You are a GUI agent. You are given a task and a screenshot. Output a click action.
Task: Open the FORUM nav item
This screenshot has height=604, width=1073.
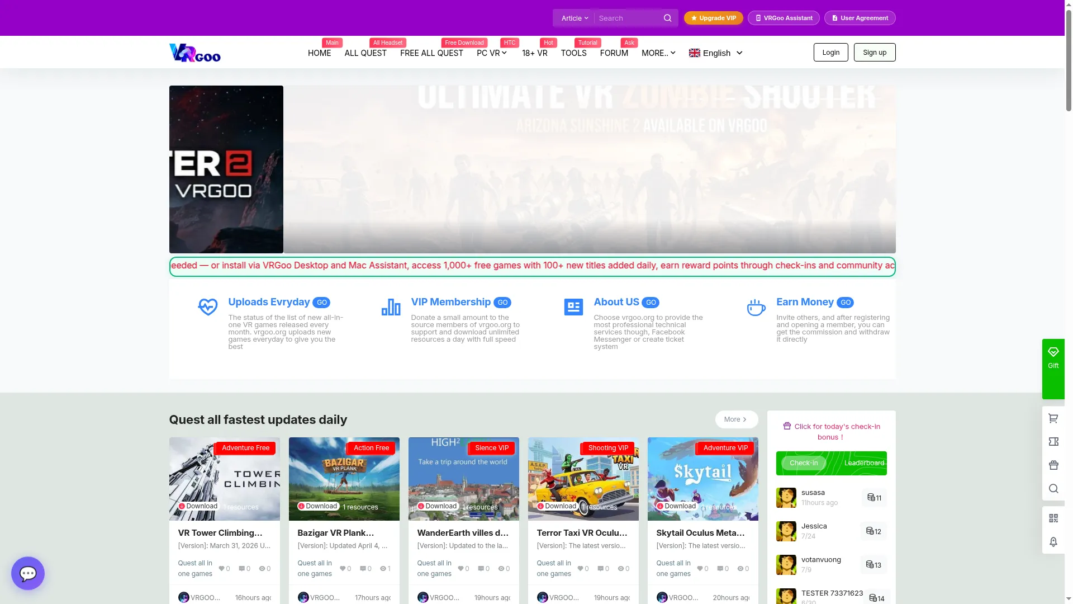coord(614,53)
